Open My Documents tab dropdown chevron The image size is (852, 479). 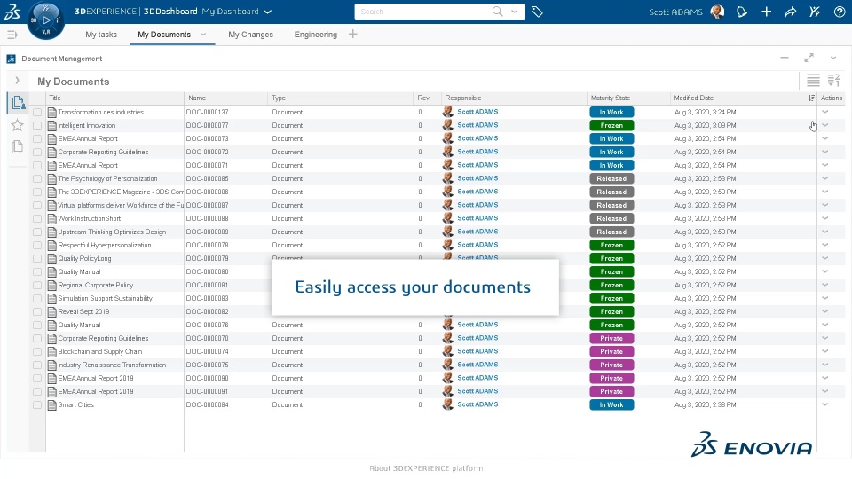[x=203, y=35]
